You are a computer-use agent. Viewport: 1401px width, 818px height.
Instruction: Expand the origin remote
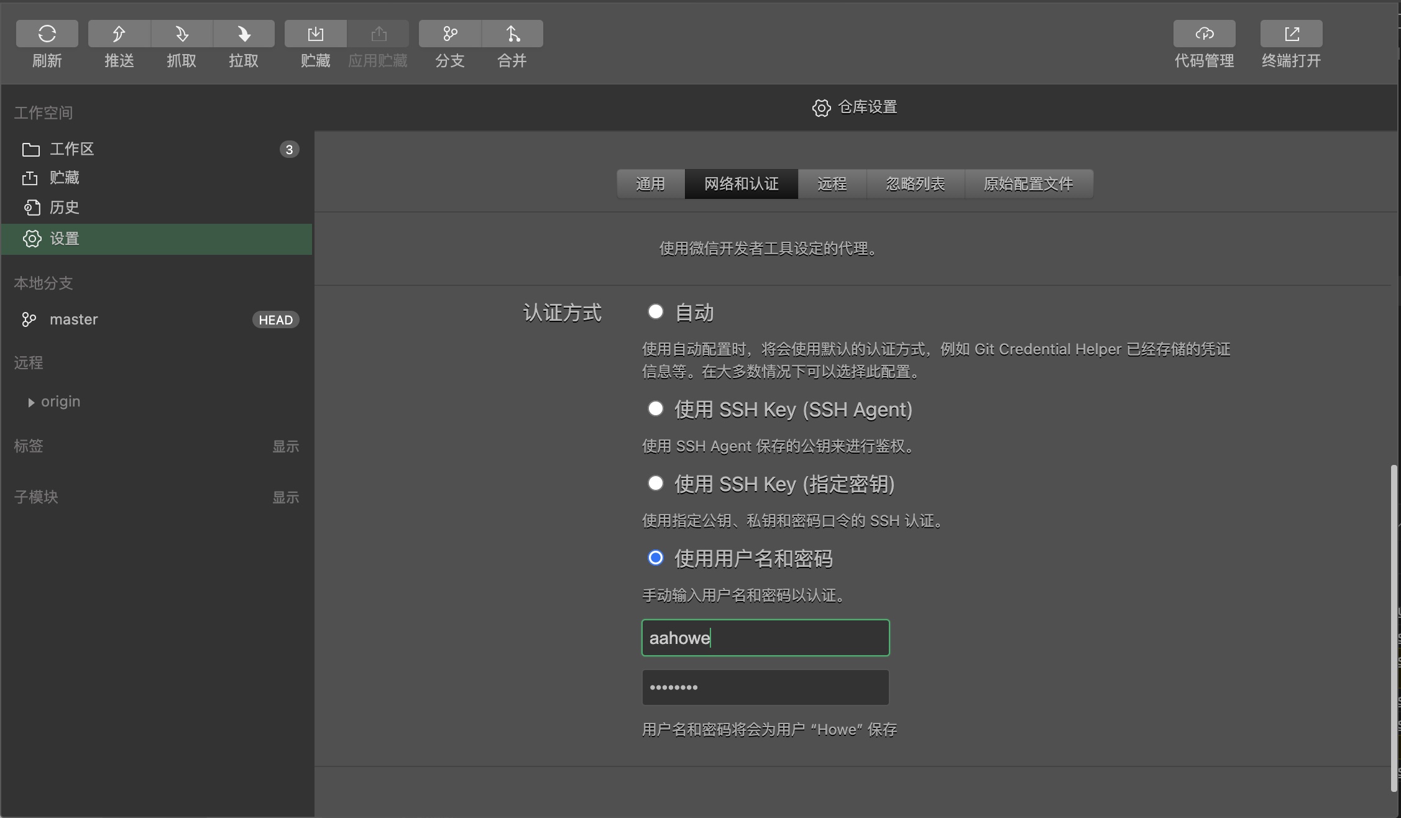pos(31,402)
